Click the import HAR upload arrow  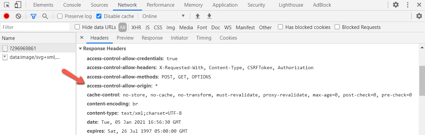[197, 16]
